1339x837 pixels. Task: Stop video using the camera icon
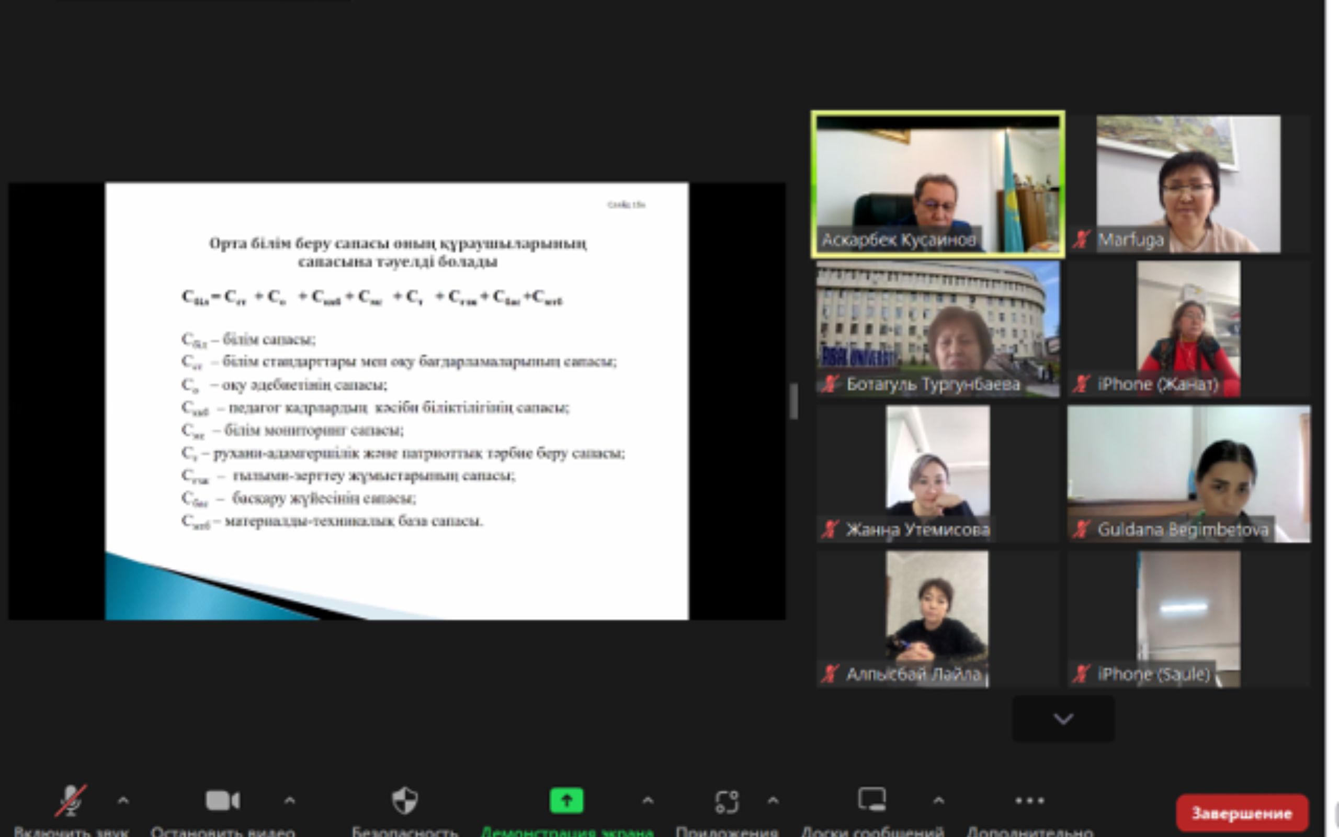click(x=222, y=800)
